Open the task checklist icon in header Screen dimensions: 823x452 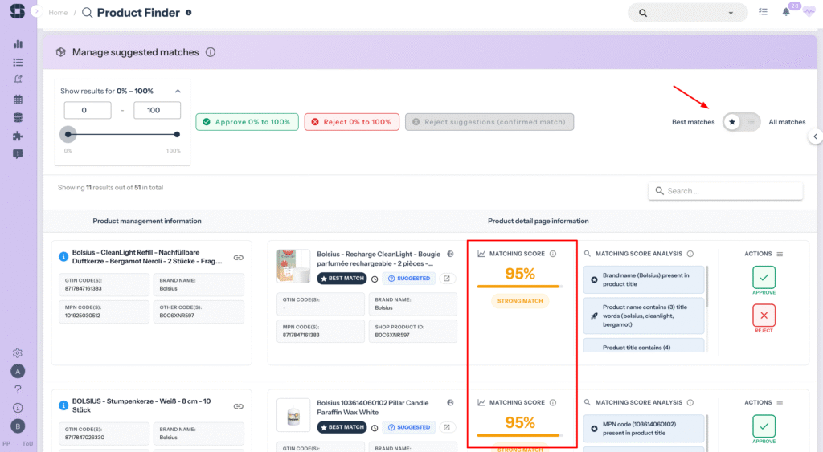click(x=763, y=13)
